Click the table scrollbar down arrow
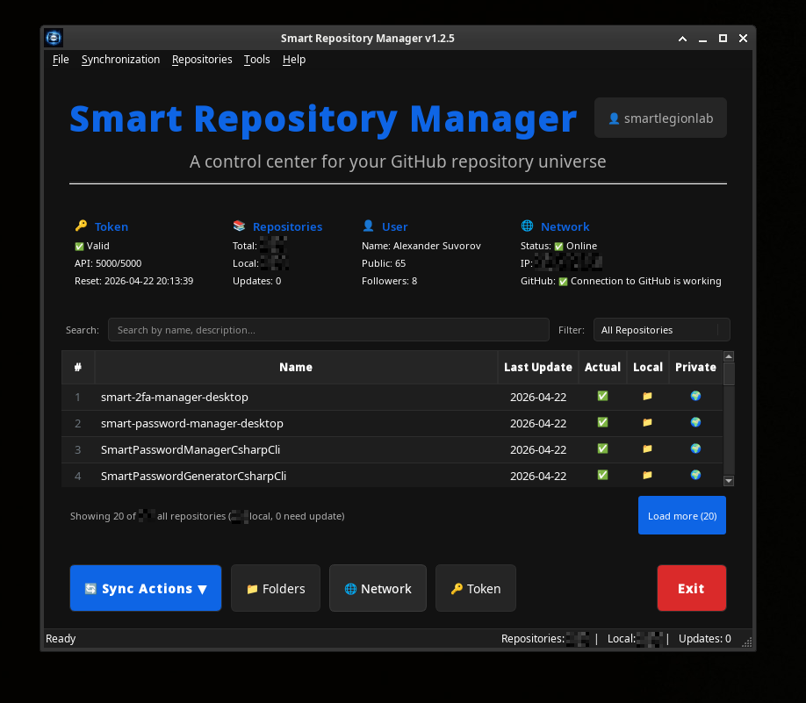This screenshot has height=703, width=806. [x=729, y=481]
